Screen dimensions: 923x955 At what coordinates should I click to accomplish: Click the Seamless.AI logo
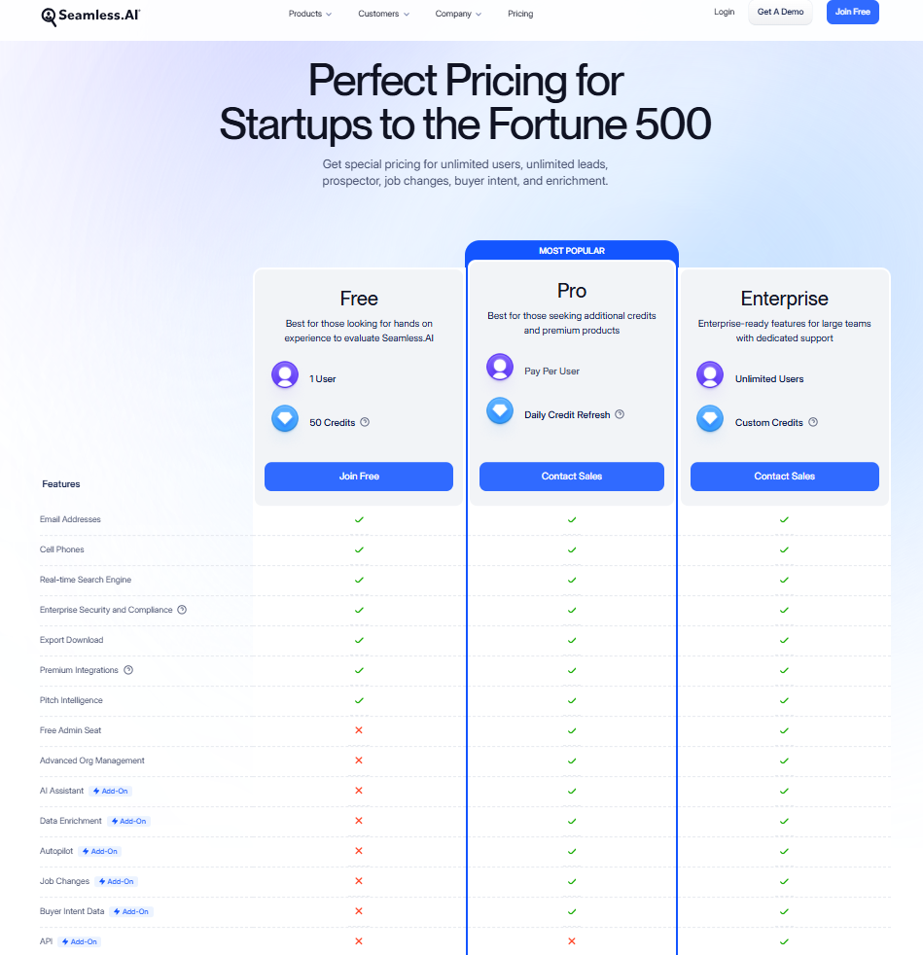[89, 16]
